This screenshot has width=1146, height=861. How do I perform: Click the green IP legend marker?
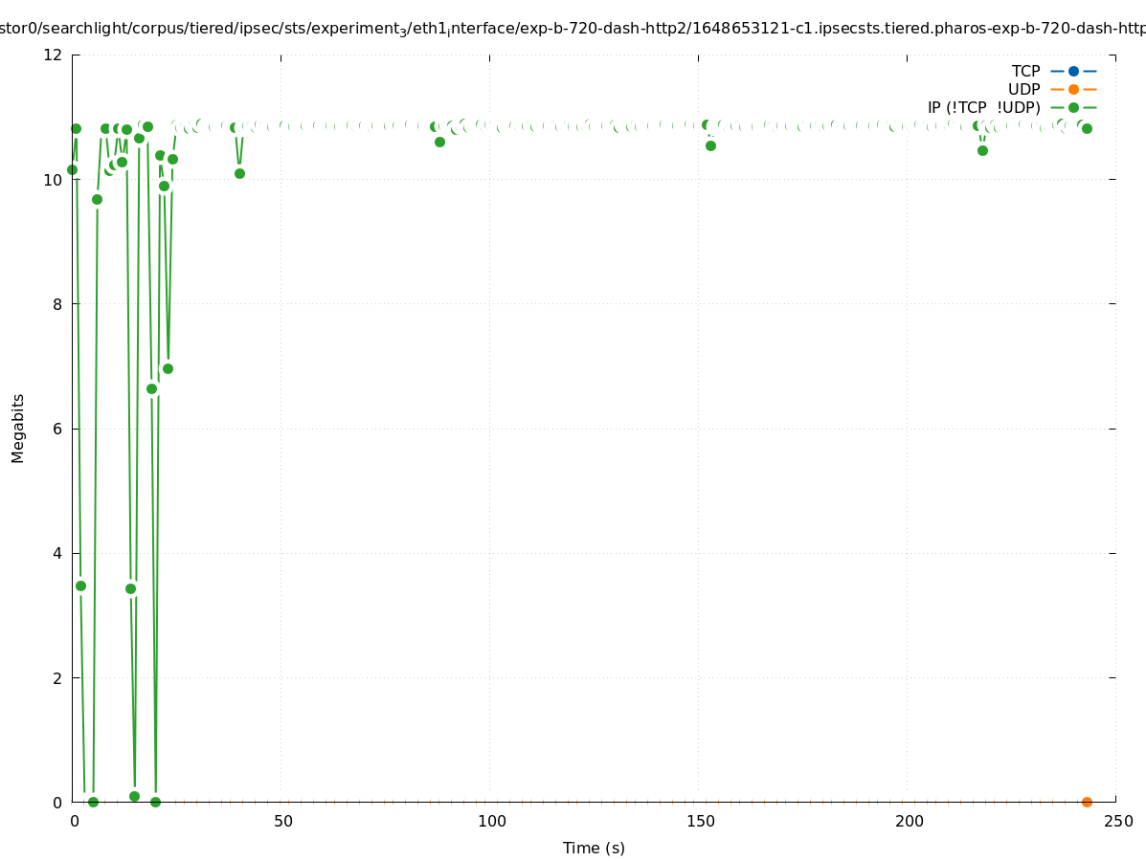click(1073, 107)
